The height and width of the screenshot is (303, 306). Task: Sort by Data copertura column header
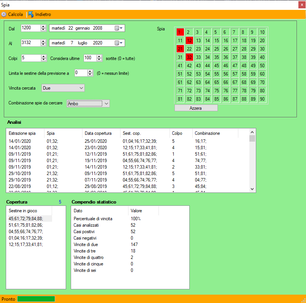[x=101, y=133]
